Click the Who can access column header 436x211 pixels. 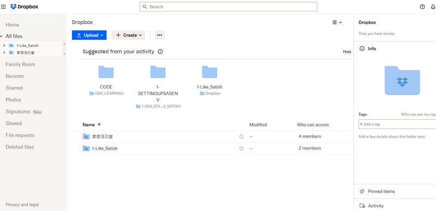click(312, 125)
